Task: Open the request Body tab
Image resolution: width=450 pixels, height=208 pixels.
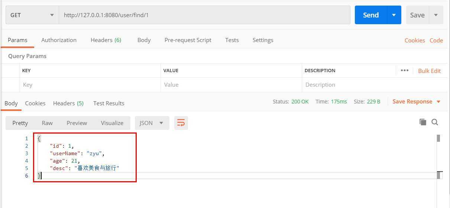Action: pos(144,40)
